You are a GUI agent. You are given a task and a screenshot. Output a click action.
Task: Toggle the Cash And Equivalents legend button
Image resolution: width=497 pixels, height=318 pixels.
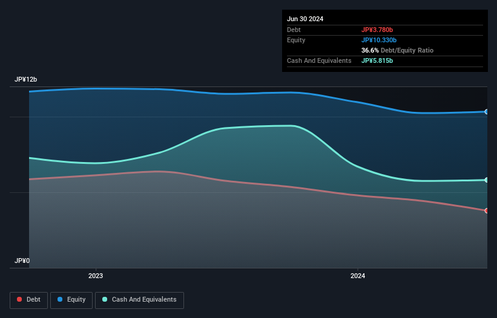(139, 300)
